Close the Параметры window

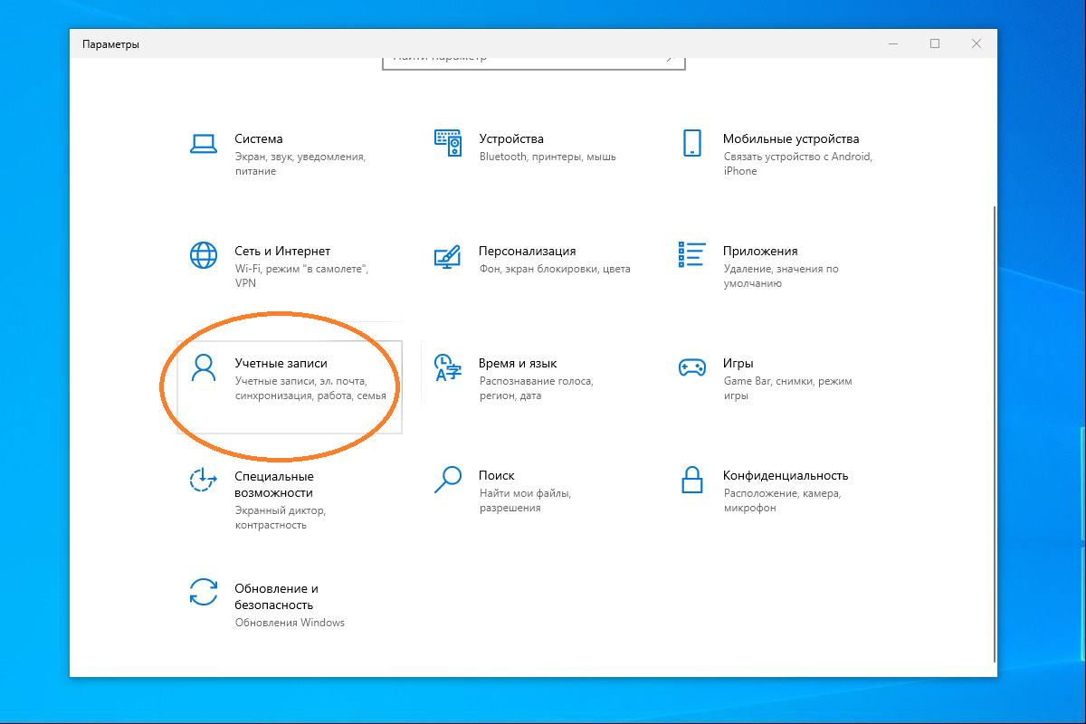coord(976,43)
